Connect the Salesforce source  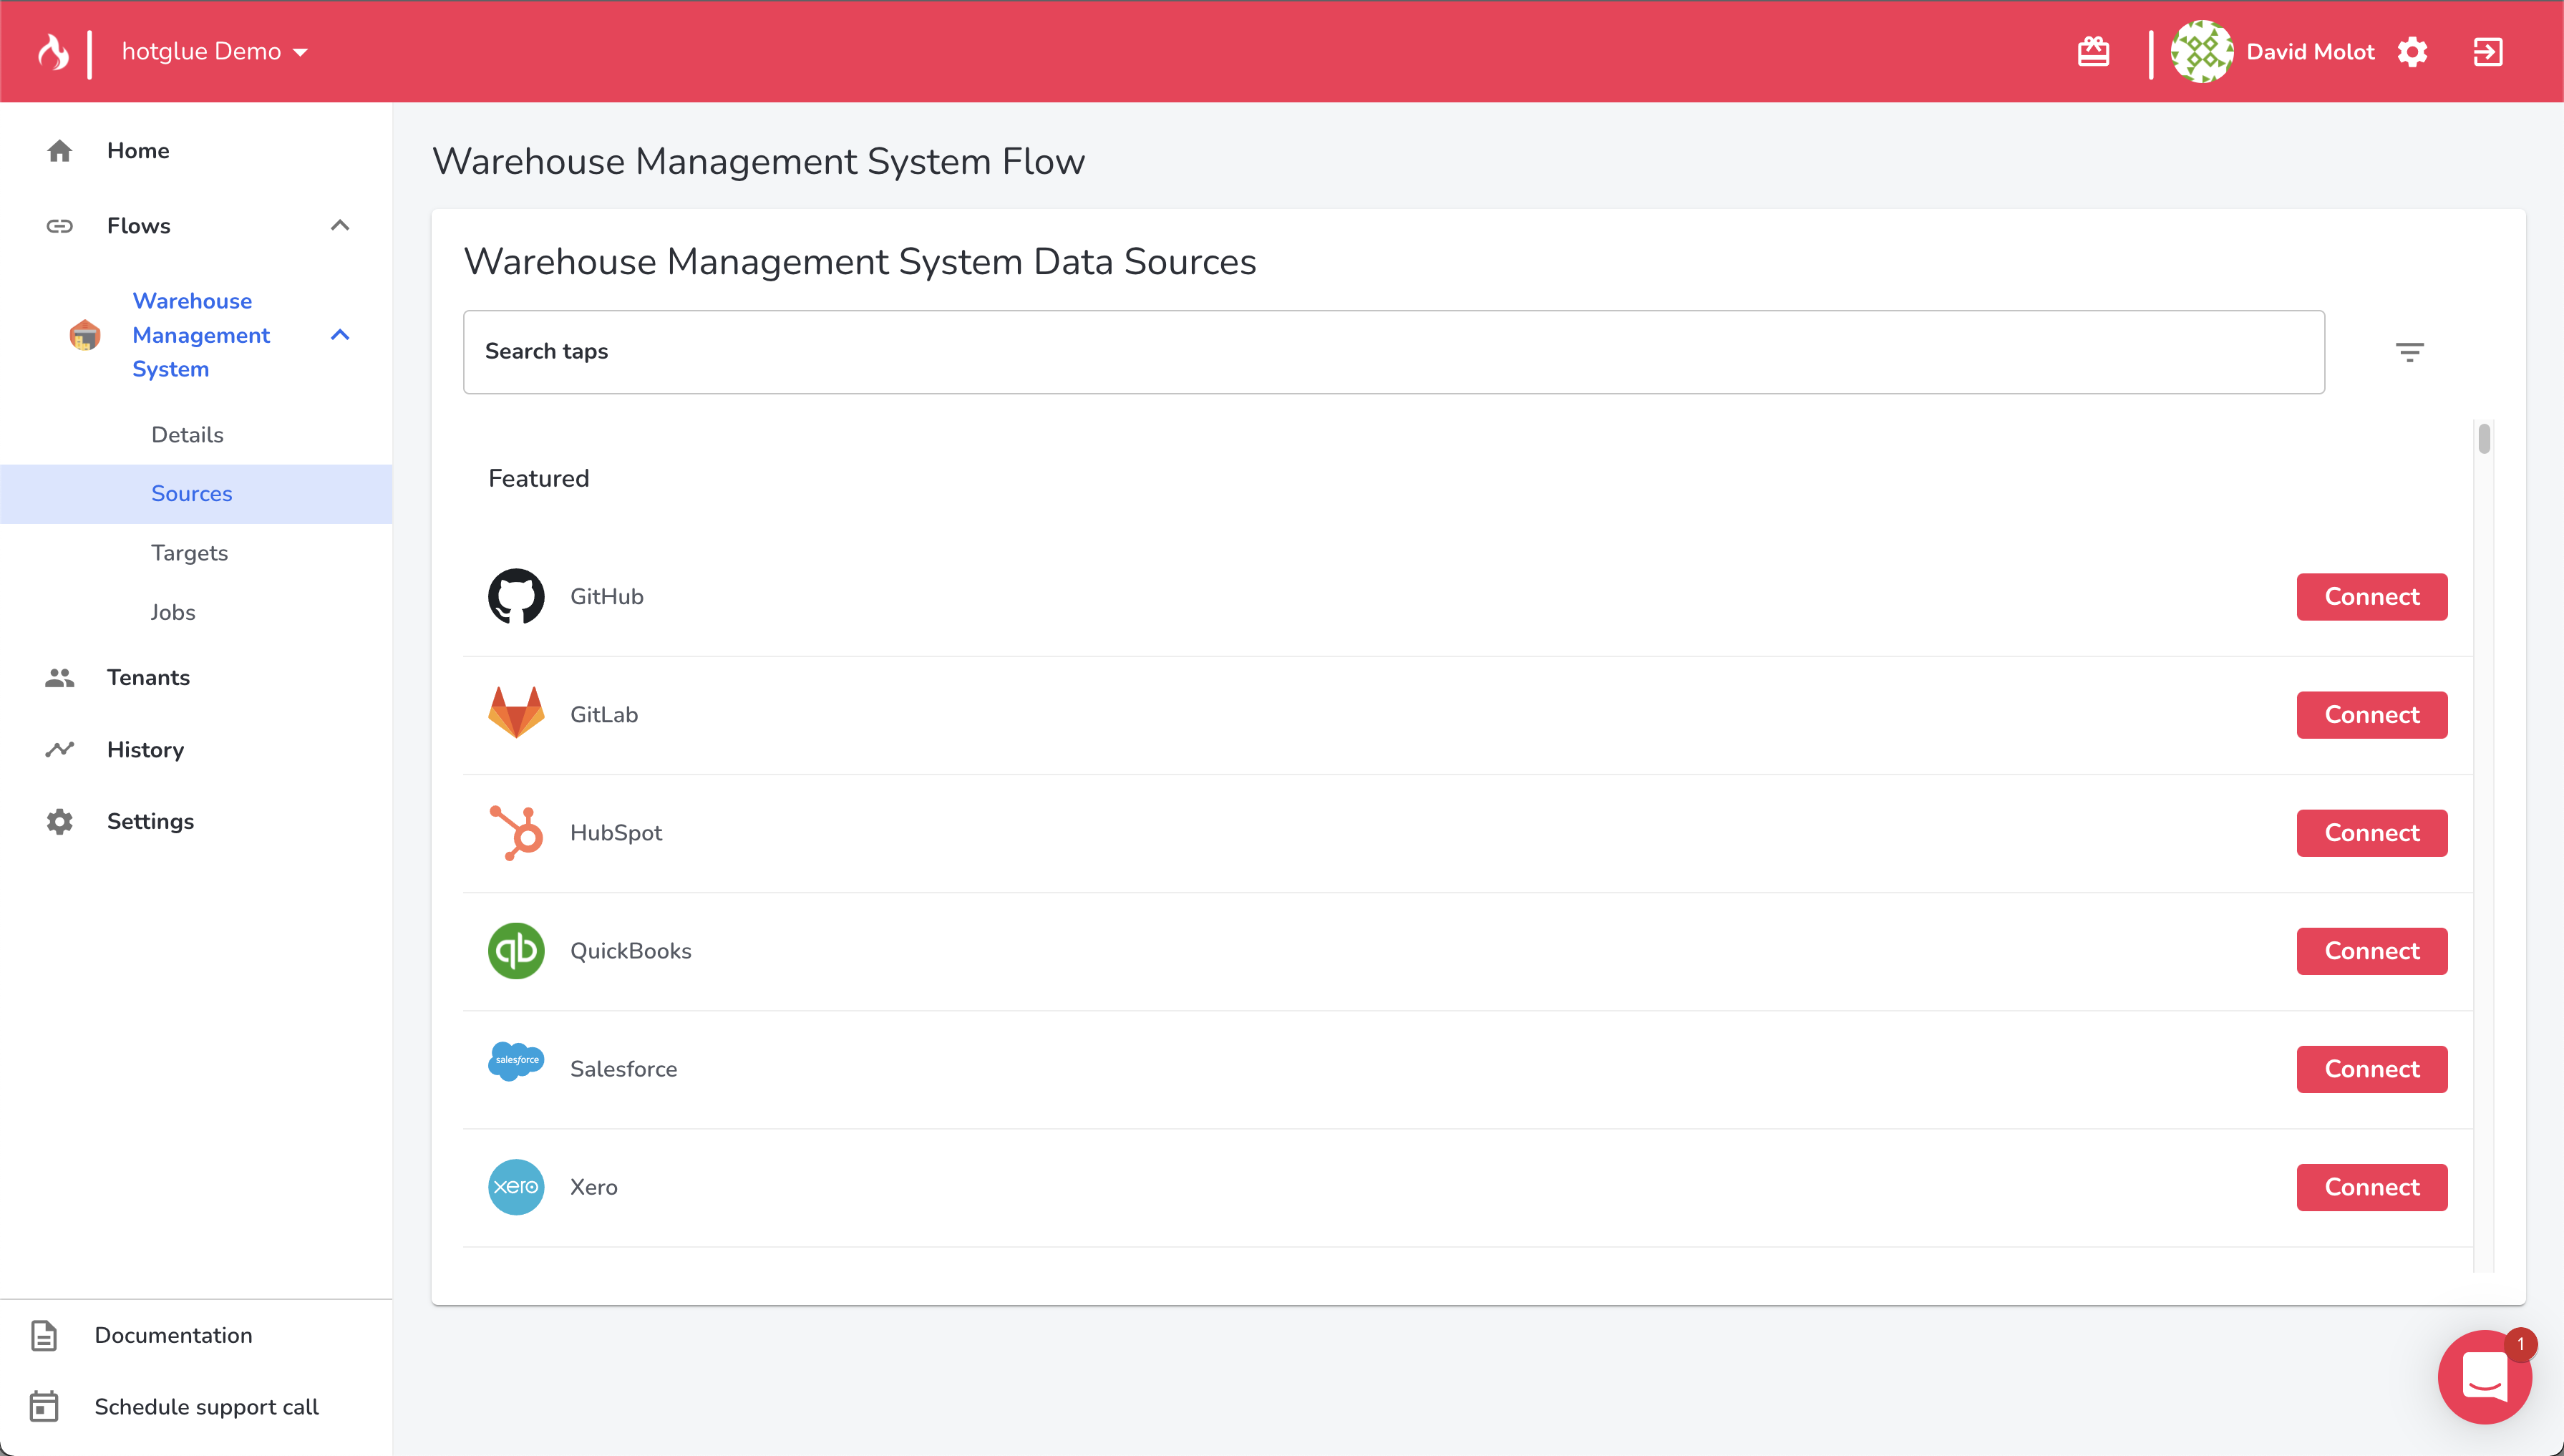point(2372,1069)
